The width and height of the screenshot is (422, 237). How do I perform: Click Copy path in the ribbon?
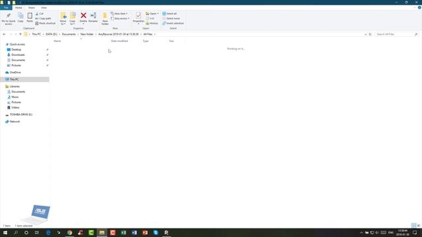[44, 18]
